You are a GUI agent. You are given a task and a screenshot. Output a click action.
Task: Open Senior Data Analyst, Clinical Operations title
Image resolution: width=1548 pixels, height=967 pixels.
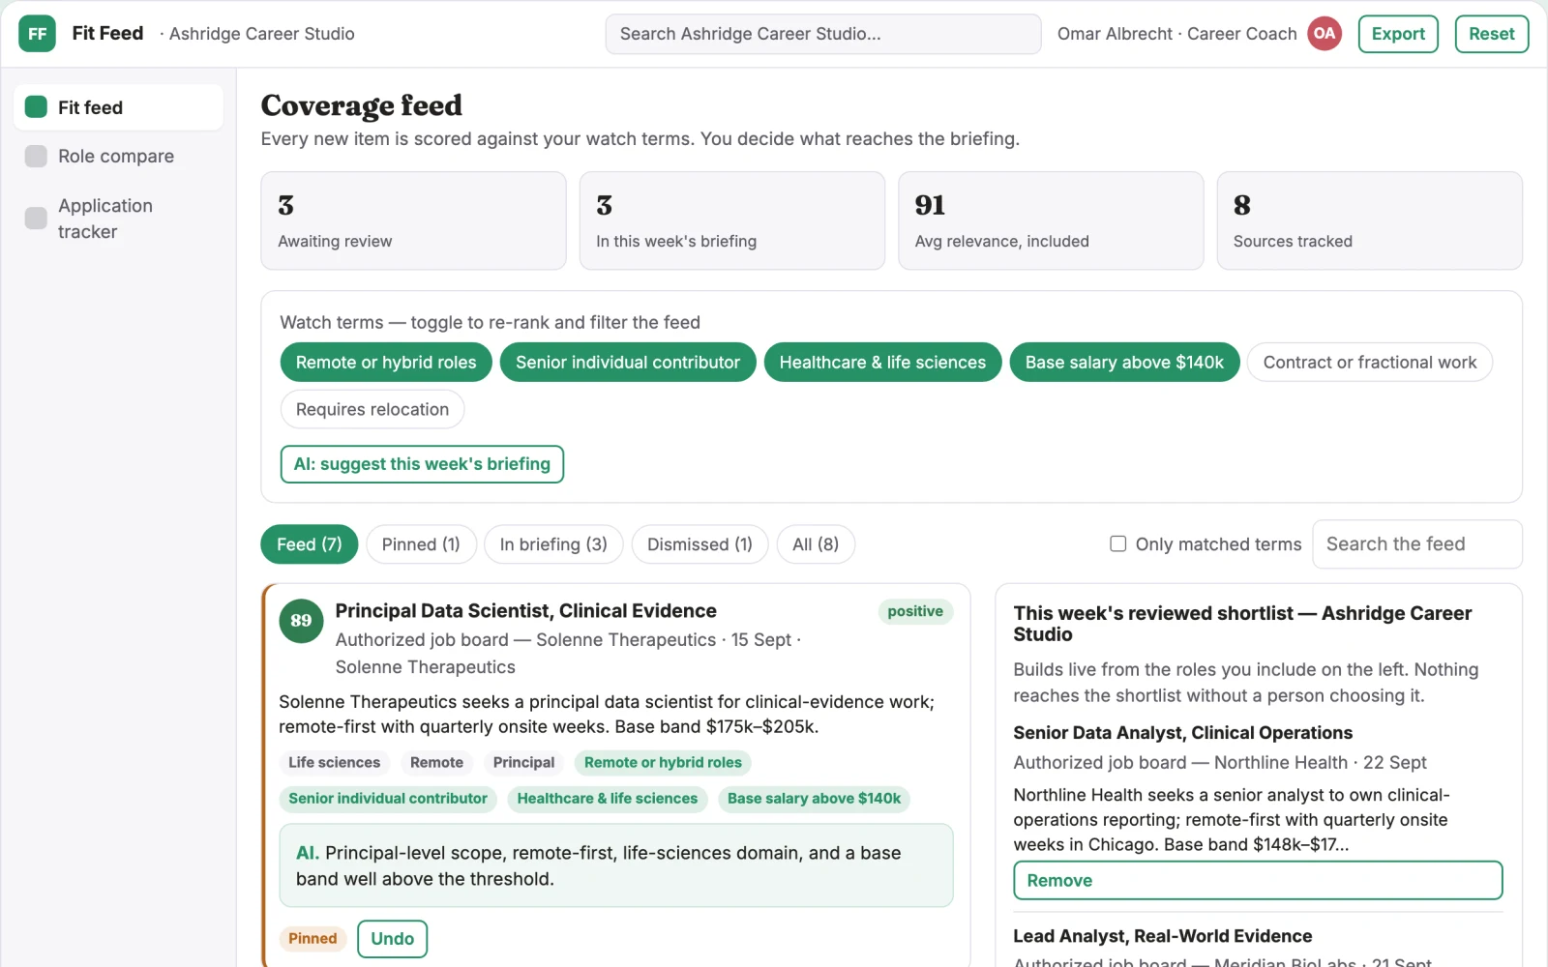[x=1183, y=733]
